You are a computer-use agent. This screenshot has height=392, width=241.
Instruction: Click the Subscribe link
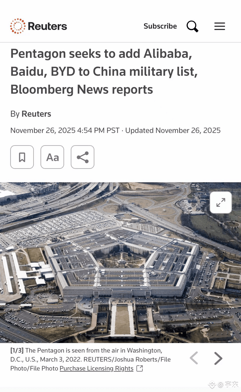160,26
